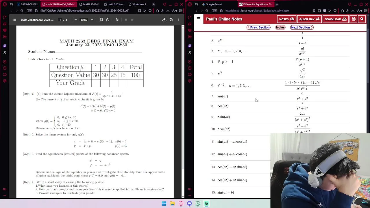Zoom out the PDF with minus button
Viewport: 370px width, 208px height.
tap(75, 20)
